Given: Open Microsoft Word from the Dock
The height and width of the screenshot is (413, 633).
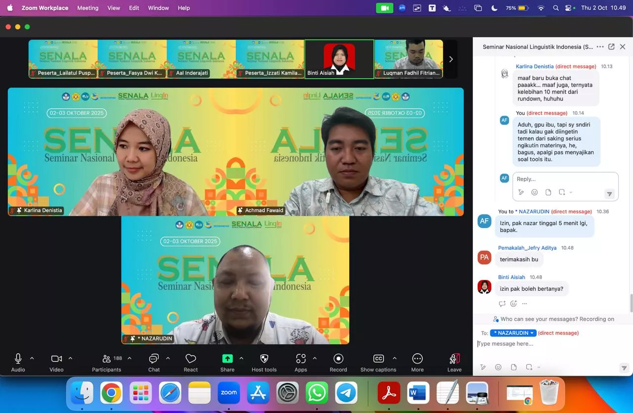Looking at the screenshot, I should (418, 393).
